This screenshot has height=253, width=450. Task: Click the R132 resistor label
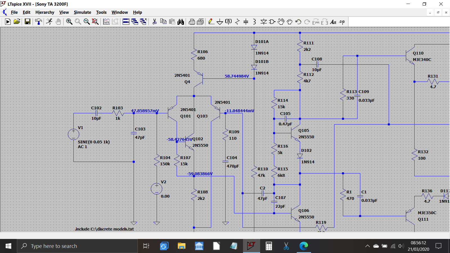[423, 152]
